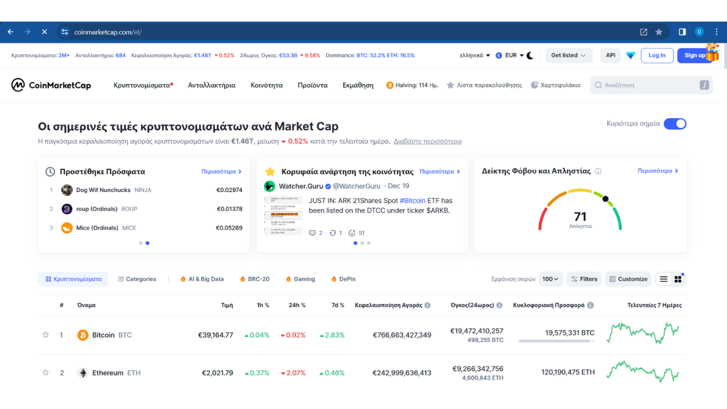
Task: Toggle dark mode with the moon icon
Action: [x=530, y=55]
